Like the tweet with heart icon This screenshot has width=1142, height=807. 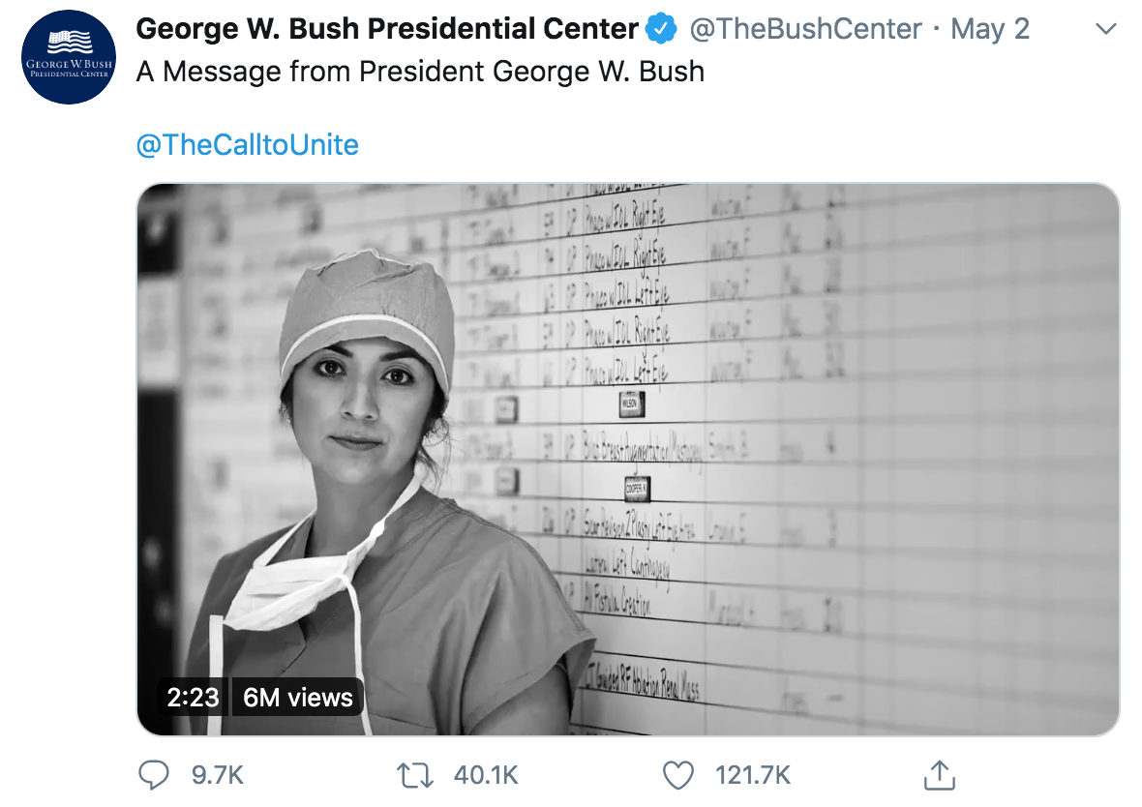(x=678, y=775)
